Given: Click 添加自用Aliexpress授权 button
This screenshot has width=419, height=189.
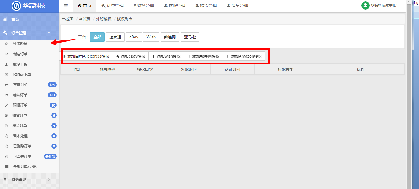Looking at the screenshot, I should [86, 56].
